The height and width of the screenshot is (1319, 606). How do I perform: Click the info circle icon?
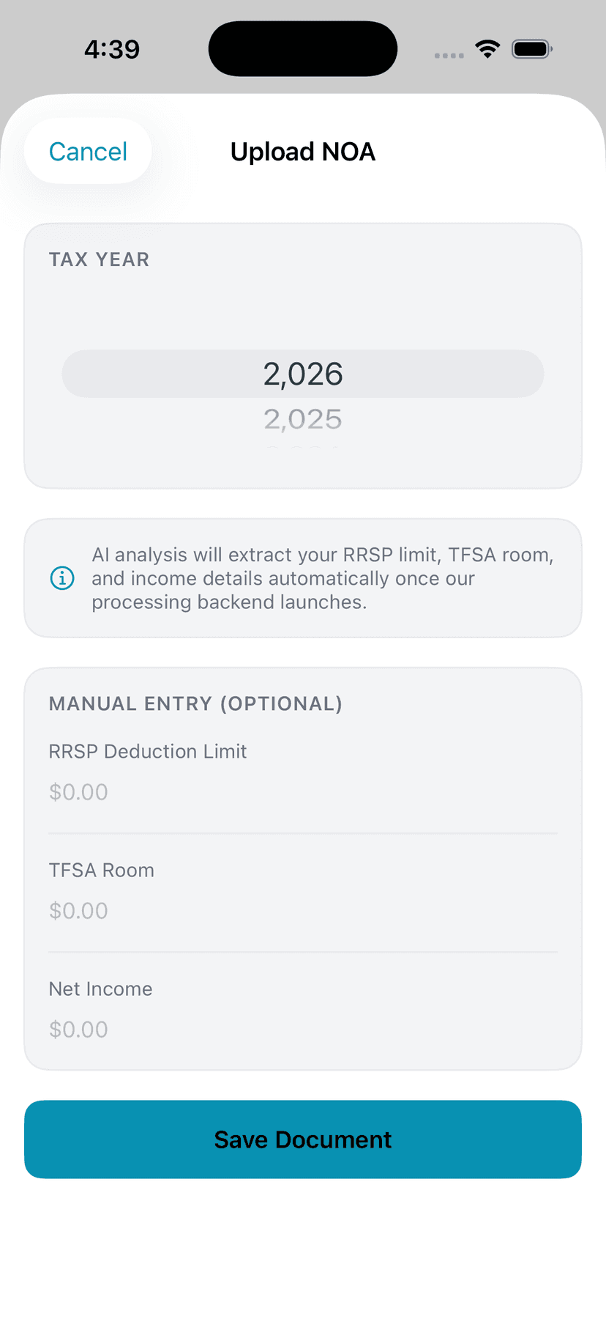point(62,578)
